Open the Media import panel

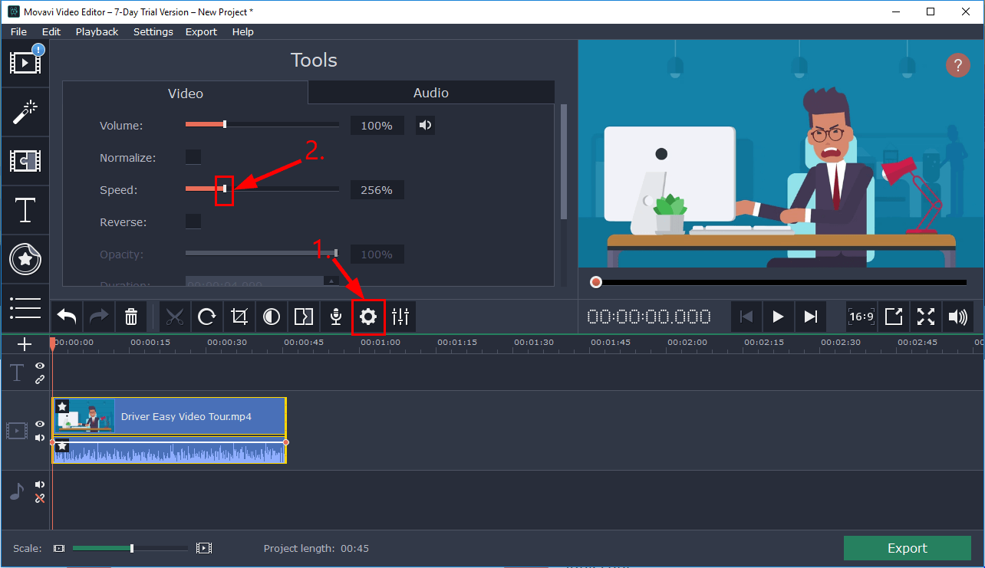point(25,62)
